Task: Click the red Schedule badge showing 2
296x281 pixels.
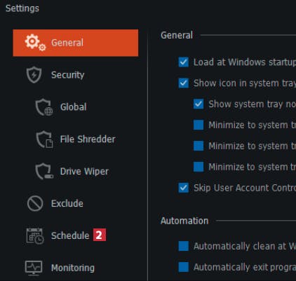Action: 100,235
